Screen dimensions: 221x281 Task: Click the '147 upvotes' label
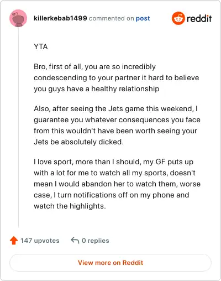[40, 241]
